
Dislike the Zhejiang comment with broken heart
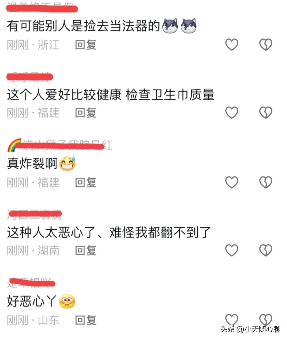pyautogui.click(x=265, y=45)
